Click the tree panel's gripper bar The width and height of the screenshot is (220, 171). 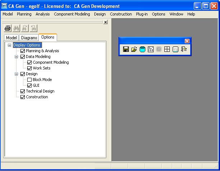click(52, 22)
